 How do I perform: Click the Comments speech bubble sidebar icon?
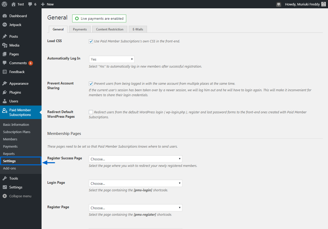5,63
